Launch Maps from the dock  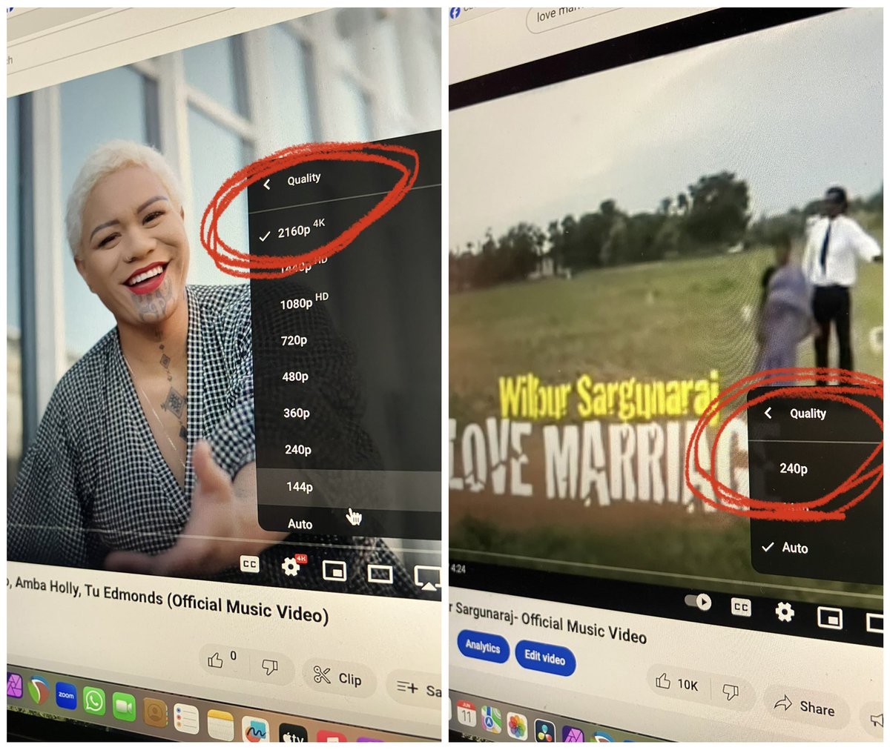491,719
